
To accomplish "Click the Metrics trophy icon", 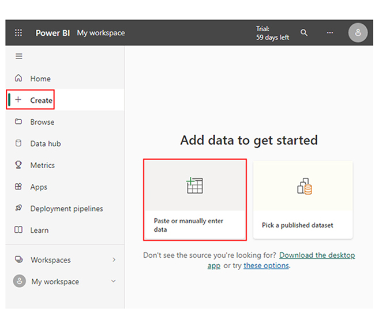I will (x=18, y=165).
